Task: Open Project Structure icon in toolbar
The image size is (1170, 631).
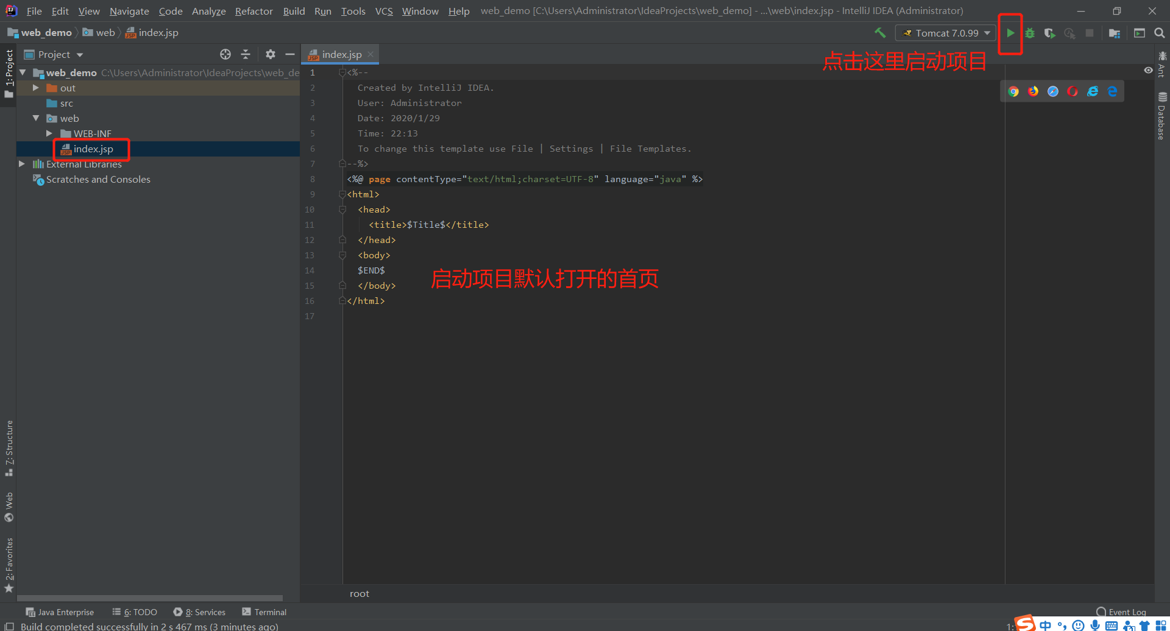Action: 1115,33
